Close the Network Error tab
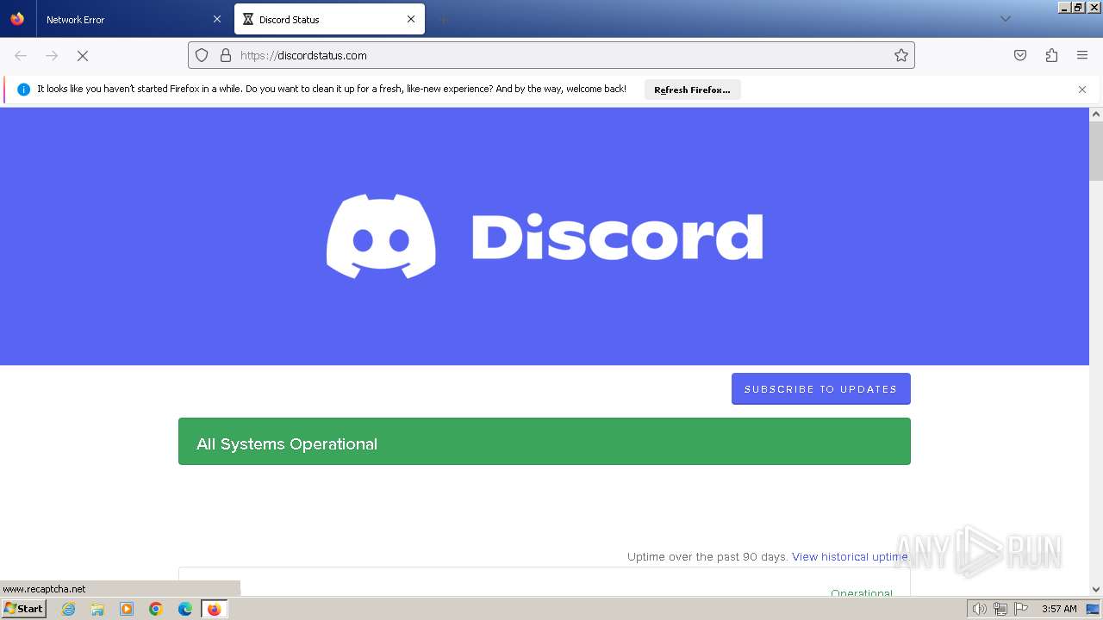The image size is (1103, 620). [217, 19]
